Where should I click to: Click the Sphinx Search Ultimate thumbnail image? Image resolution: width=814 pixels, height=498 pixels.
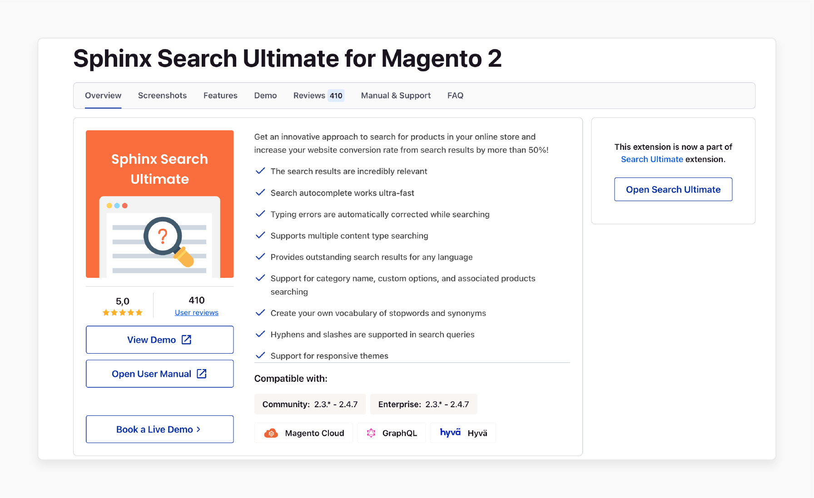[159, 203]
